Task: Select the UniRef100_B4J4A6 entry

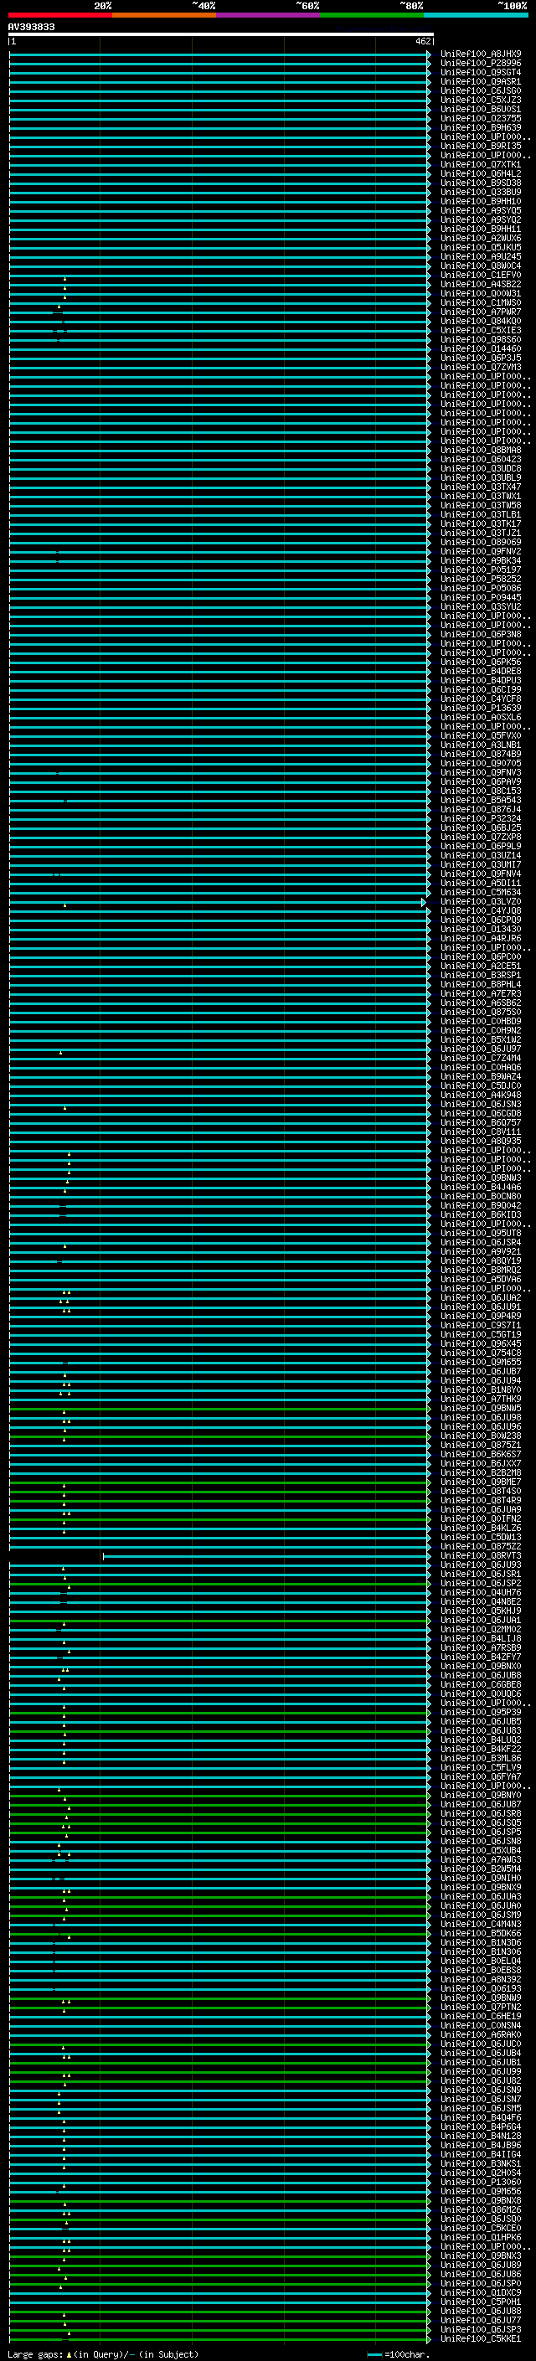Action: [x=481, y=1187]
